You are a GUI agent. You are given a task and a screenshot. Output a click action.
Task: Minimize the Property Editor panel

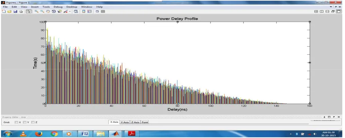tap(324, 117)
